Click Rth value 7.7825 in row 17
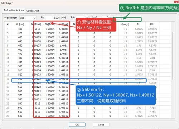 [x=153, y=83]
